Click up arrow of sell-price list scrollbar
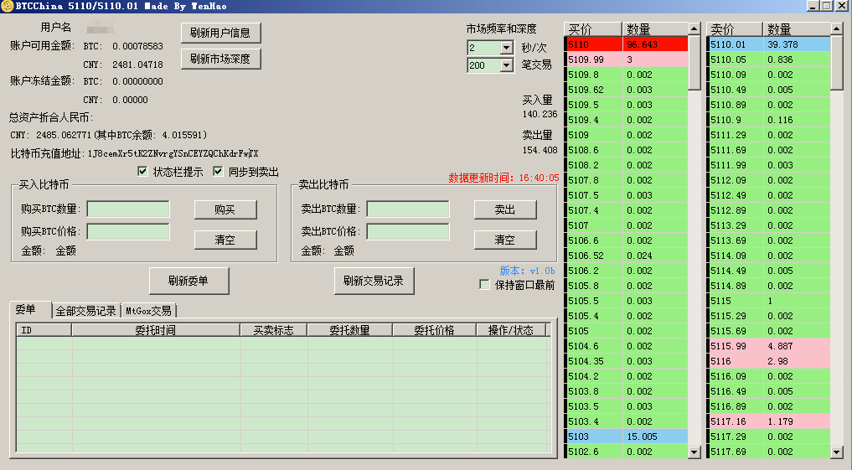The width and height of the screenshot is (852, 470). (x=837, y=29)
